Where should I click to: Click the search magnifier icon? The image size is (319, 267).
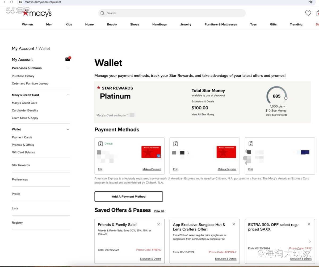[102, 13]
